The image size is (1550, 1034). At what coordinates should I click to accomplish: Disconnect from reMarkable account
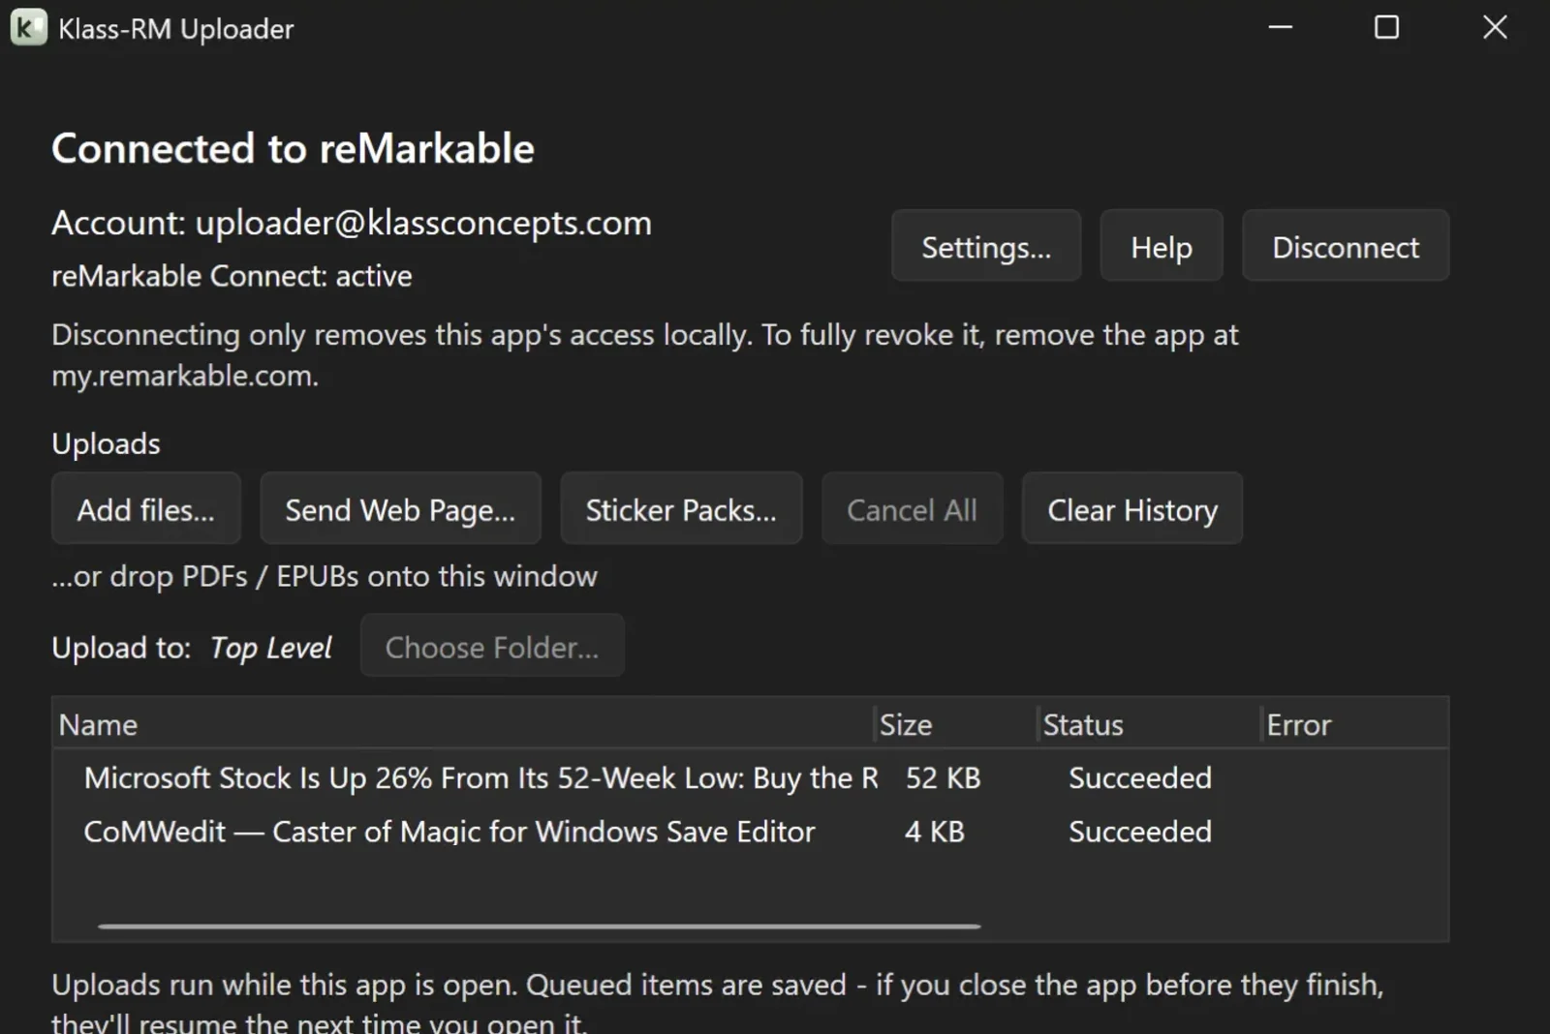(x=1346, y=246)
